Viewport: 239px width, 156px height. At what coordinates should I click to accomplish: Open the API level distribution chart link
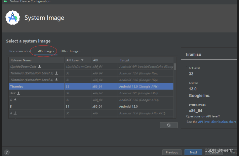click(217, 122)
